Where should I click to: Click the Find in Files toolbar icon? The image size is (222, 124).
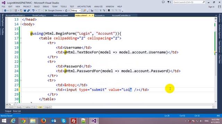click(x=85, y=11)
